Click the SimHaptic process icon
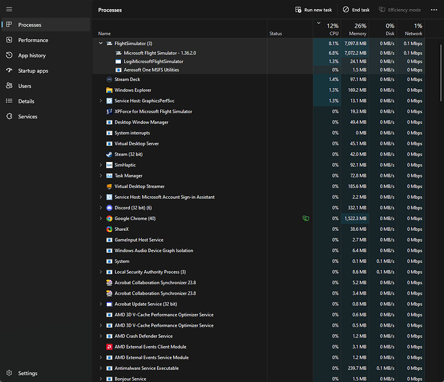Image resolution: width=444 pixels, height=382 pixels. click(109, 165)
